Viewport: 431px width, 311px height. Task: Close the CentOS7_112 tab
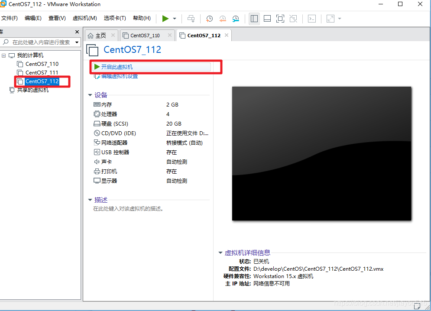tap(227, 35)
